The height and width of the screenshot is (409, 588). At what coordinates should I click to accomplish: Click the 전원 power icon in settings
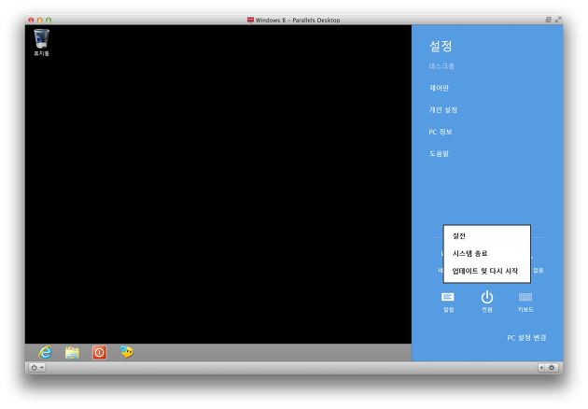(487, 302)
